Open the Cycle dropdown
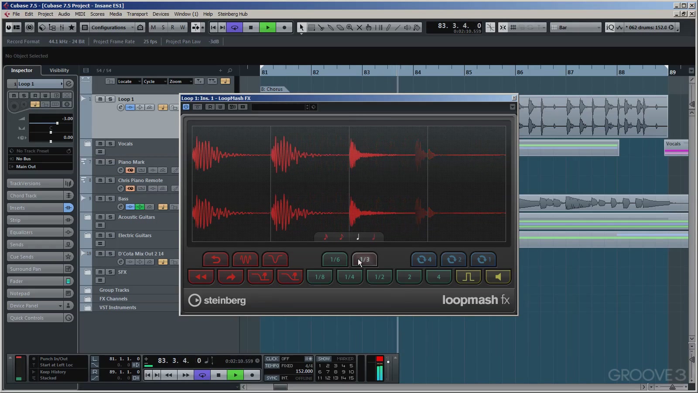698x393 pixels. click(154, 81)
